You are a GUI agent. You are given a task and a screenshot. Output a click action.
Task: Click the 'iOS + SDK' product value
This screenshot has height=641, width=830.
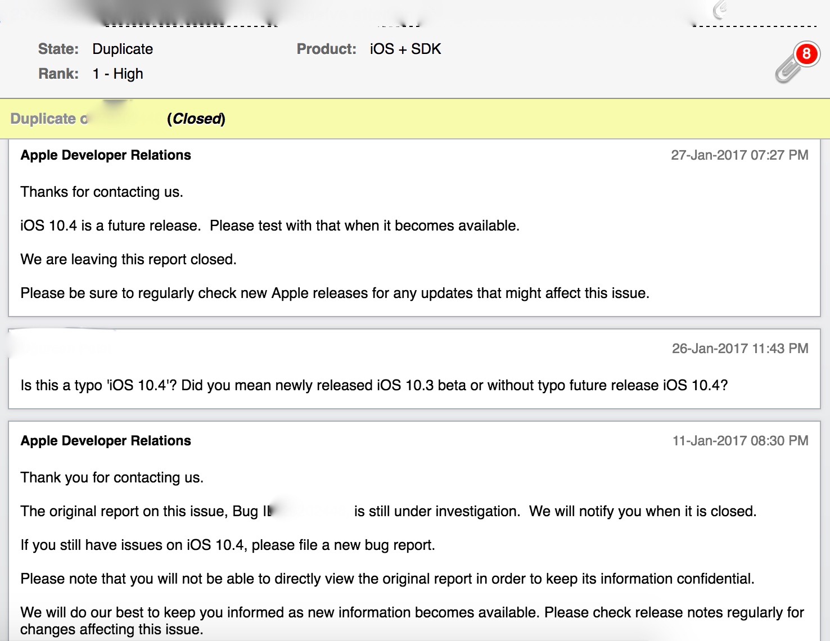point(405,49)
